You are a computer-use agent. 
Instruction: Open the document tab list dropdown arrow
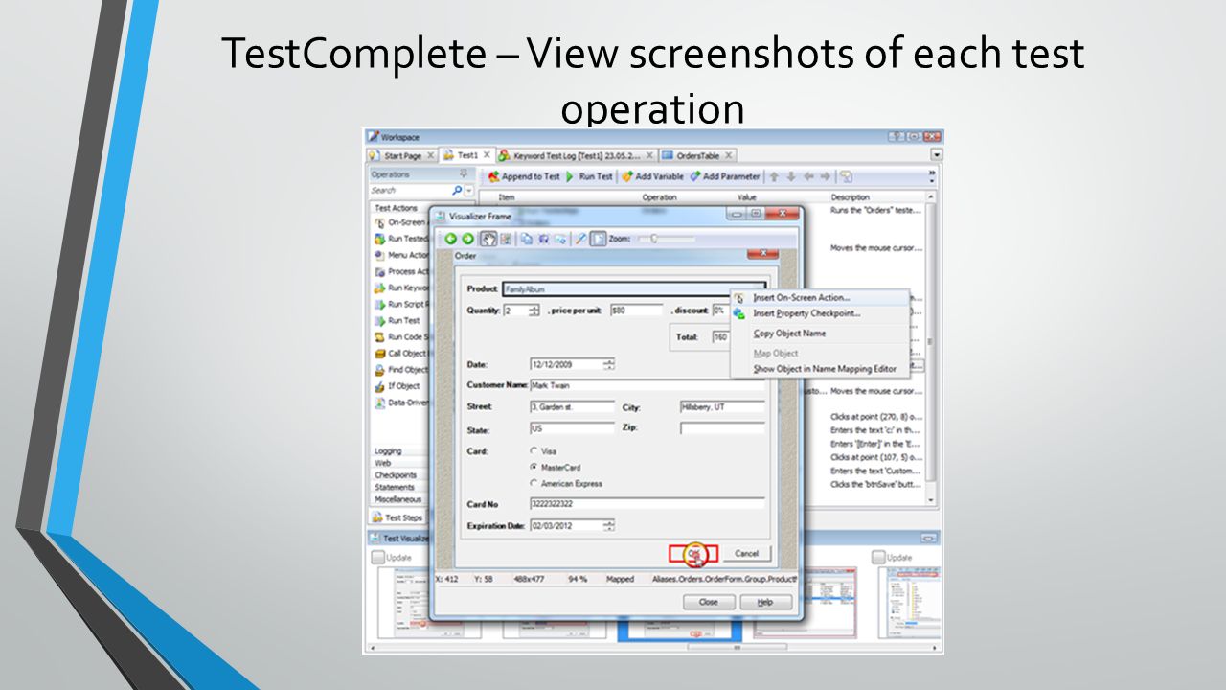click(x=936, y=154)
